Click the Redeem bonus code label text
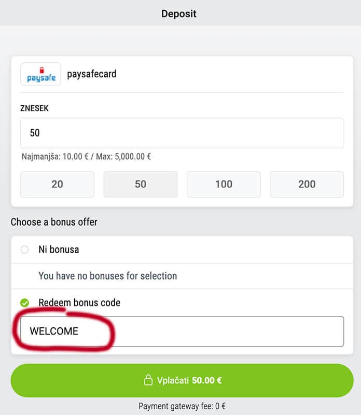 pos(80,303)
